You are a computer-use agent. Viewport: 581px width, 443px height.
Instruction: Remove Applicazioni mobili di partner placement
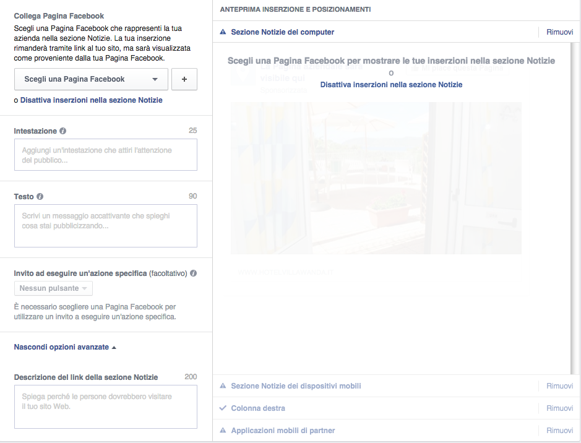coord(559,431)
